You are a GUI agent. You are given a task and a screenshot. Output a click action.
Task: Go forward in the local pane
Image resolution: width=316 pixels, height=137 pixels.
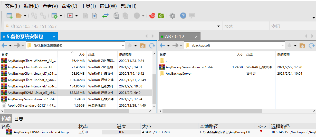tap(17, 45)
